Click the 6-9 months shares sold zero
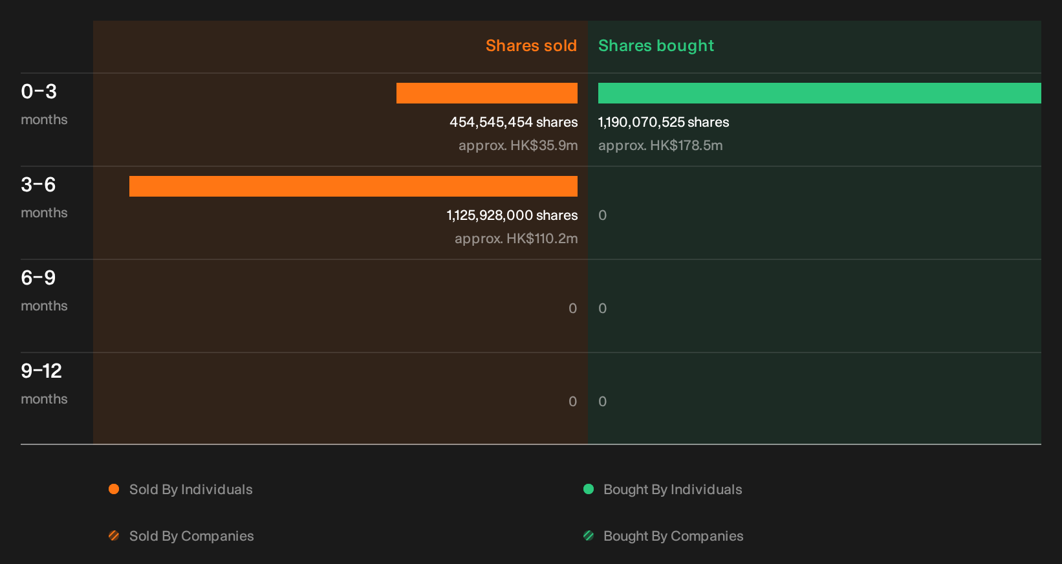The height and width of the screenshot is (564, 1062). pyautogui.click(x=573, y=309)
